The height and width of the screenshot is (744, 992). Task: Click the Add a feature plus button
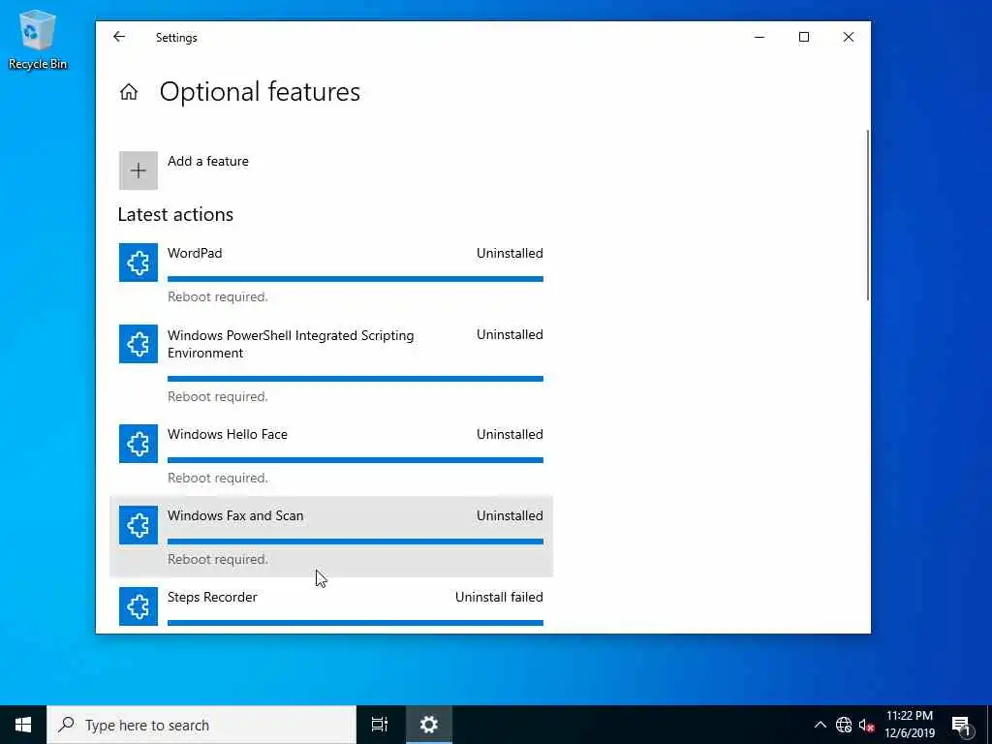click(x=138, y=170)
